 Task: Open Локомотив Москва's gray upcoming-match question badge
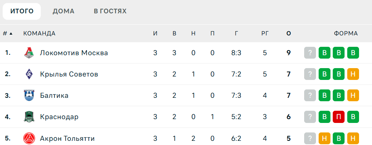[x=310, y=53]
